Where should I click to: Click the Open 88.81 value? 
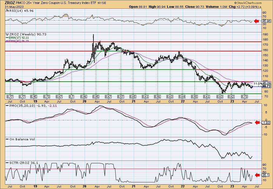(138, 7)
